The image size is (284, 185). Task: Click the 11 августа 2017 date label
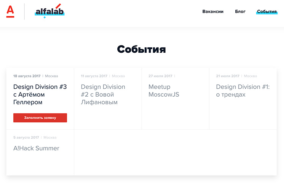click(94, 76)
